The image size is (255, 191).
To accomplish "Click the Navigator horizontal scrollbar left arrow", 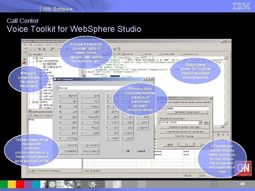I will pyautogui.click(x=30, y=110).
